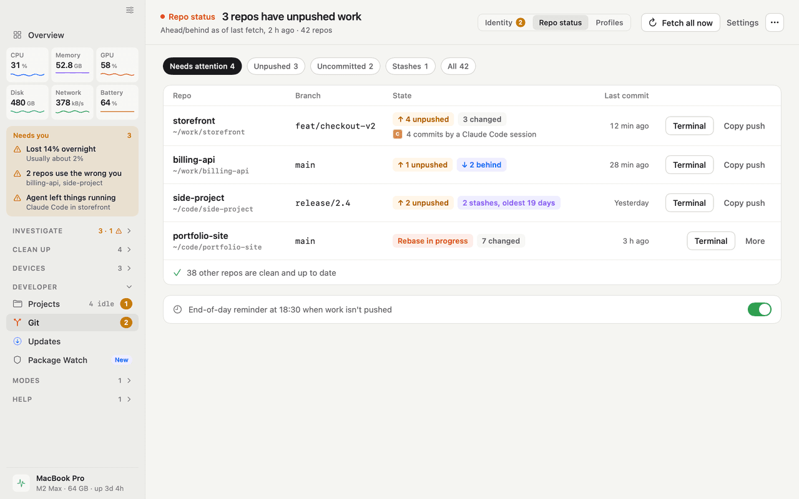Select the Profiles tab
The height and width of the screenshot is (499, 799).
[609, 22]
